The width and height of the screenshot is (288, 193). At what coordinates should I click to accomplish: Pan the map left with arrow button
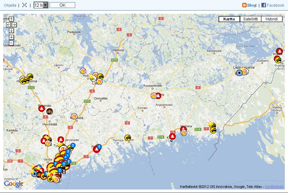tap(8, 25)
